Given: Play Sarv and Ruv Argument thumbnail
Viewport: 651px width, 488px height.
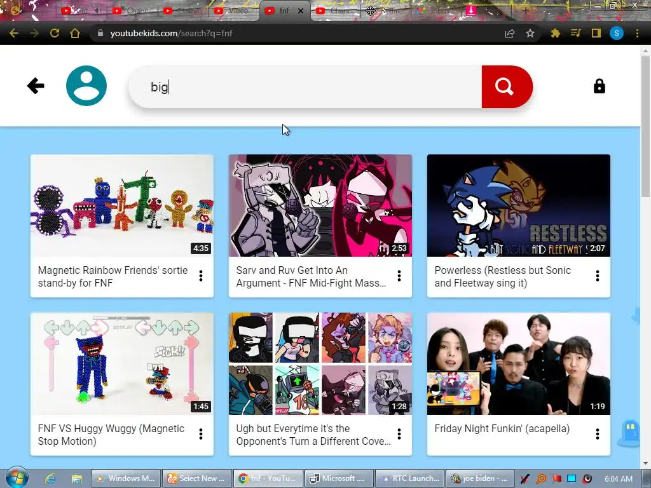Looking at the screenshot, I should point(320,205).
